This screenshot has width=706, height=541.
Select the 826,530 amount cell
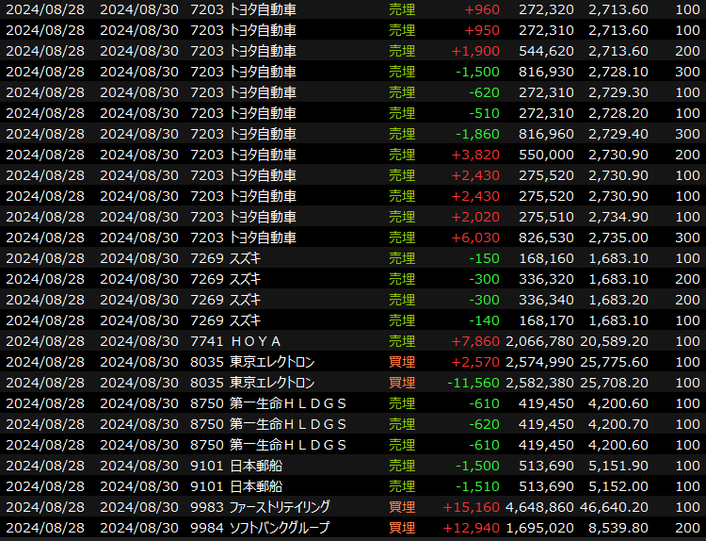547,238
